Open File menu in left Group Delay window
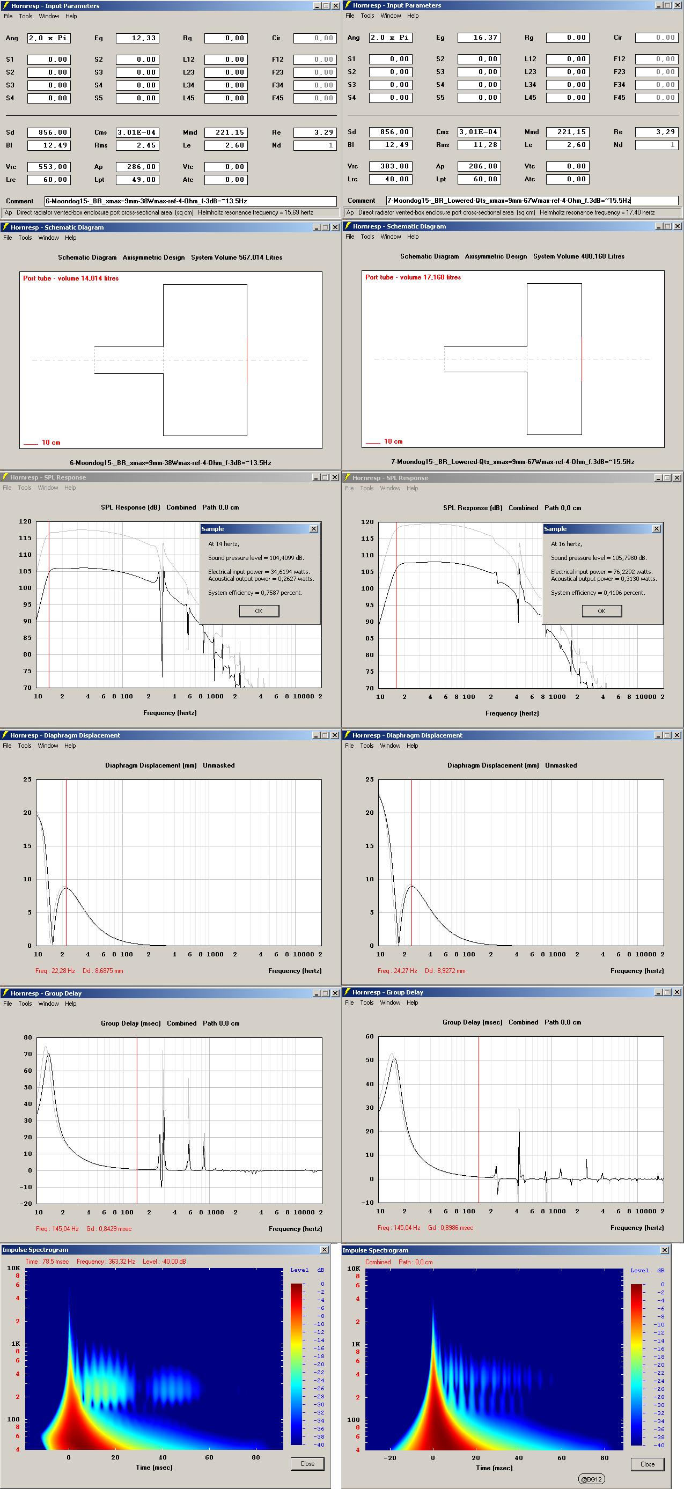The width and height of the screenshot is (684, 1489). (x=8, y=1004)
